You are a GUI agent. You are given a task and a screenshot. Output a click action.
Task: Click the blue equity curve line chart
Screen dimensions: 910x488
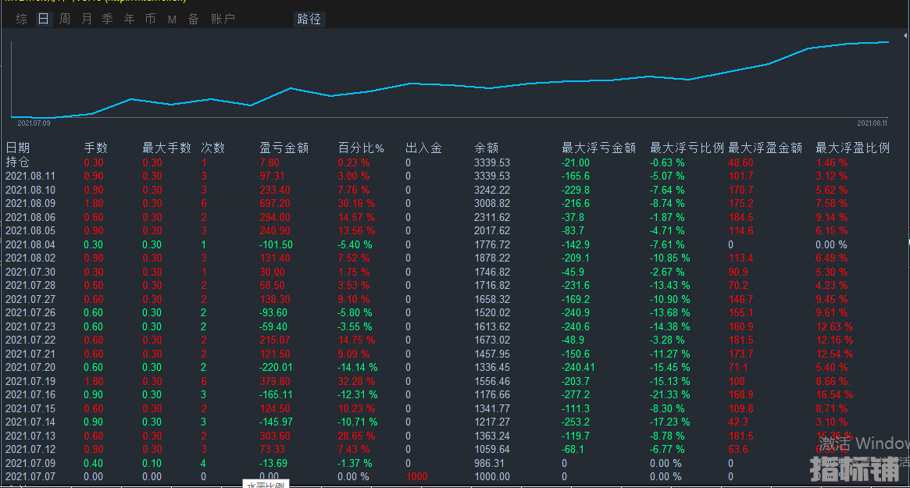(x=449, y=85)
